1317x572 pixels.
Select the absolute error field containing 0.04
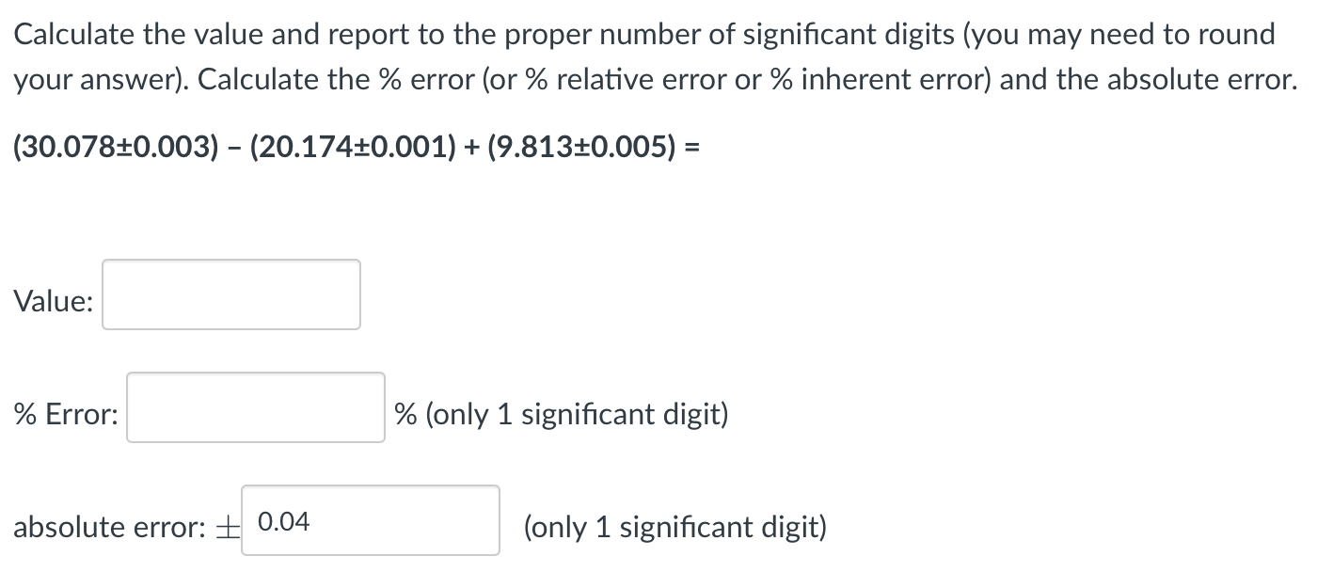click(371, 520)
